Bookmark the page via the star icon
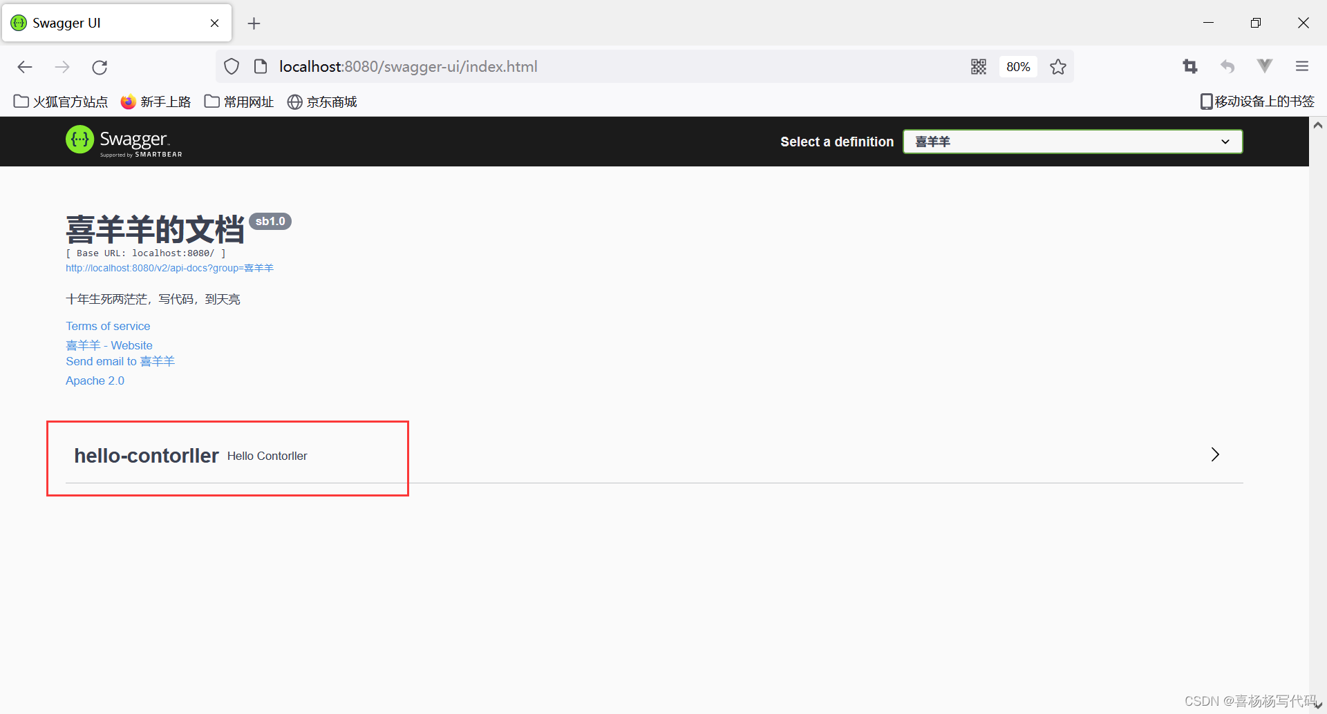 point(1058,66)
